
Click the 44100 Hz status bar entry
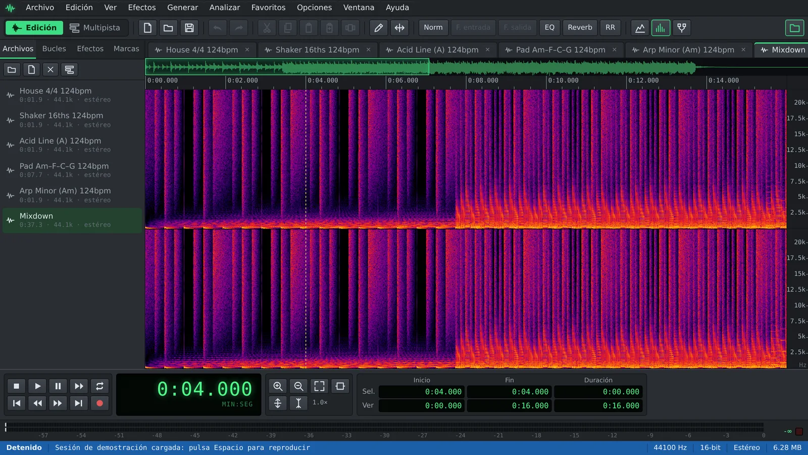click(x=670, y=447)
